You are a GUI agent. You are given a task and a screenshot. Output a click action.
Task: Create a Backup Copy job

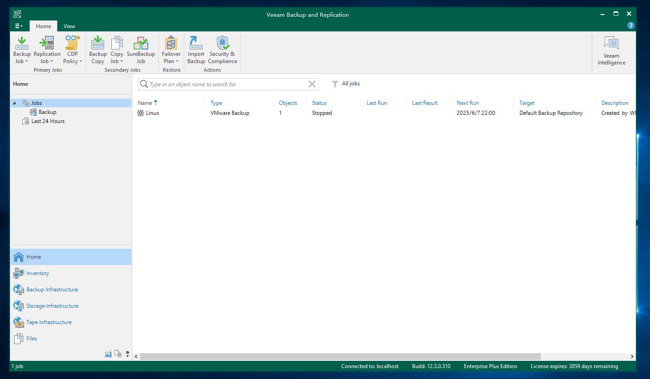click(x=98, y=50)
